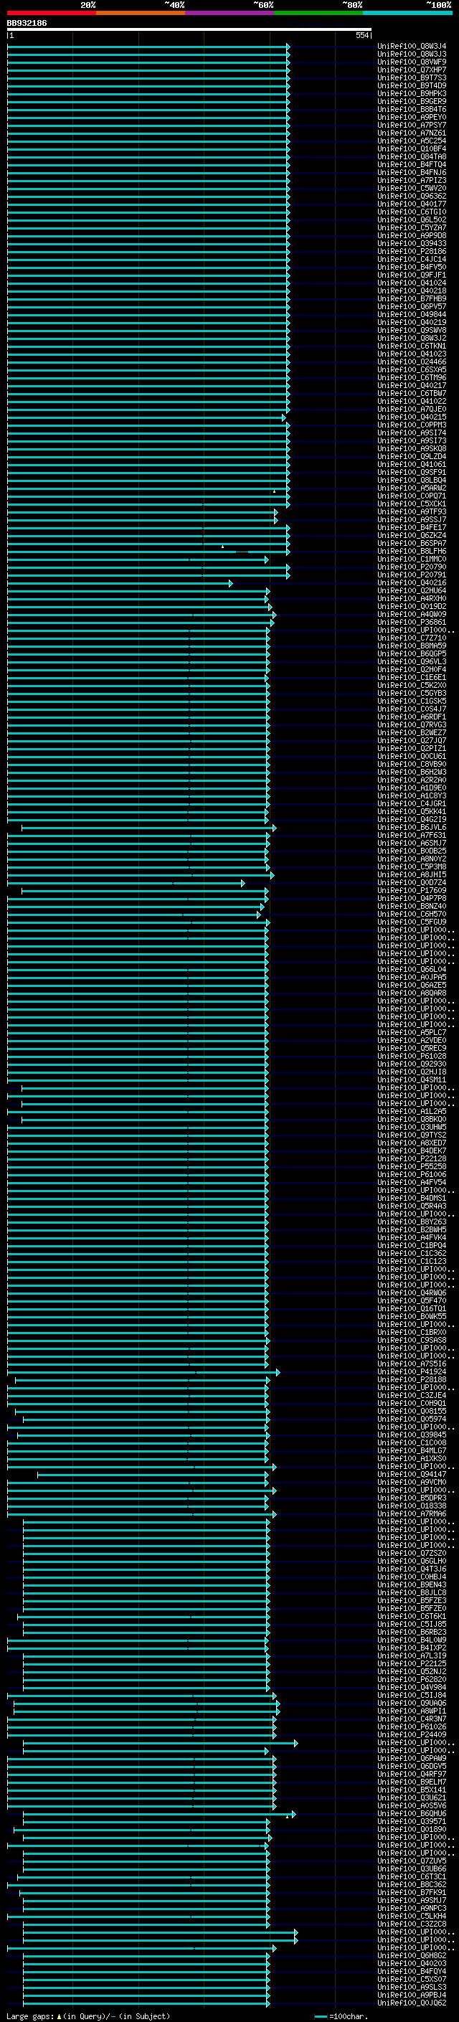Click the UniRef100_A9P9D8 label
Screen dimensions: 459x2022
pyautogui.click(x=412, y=235)
